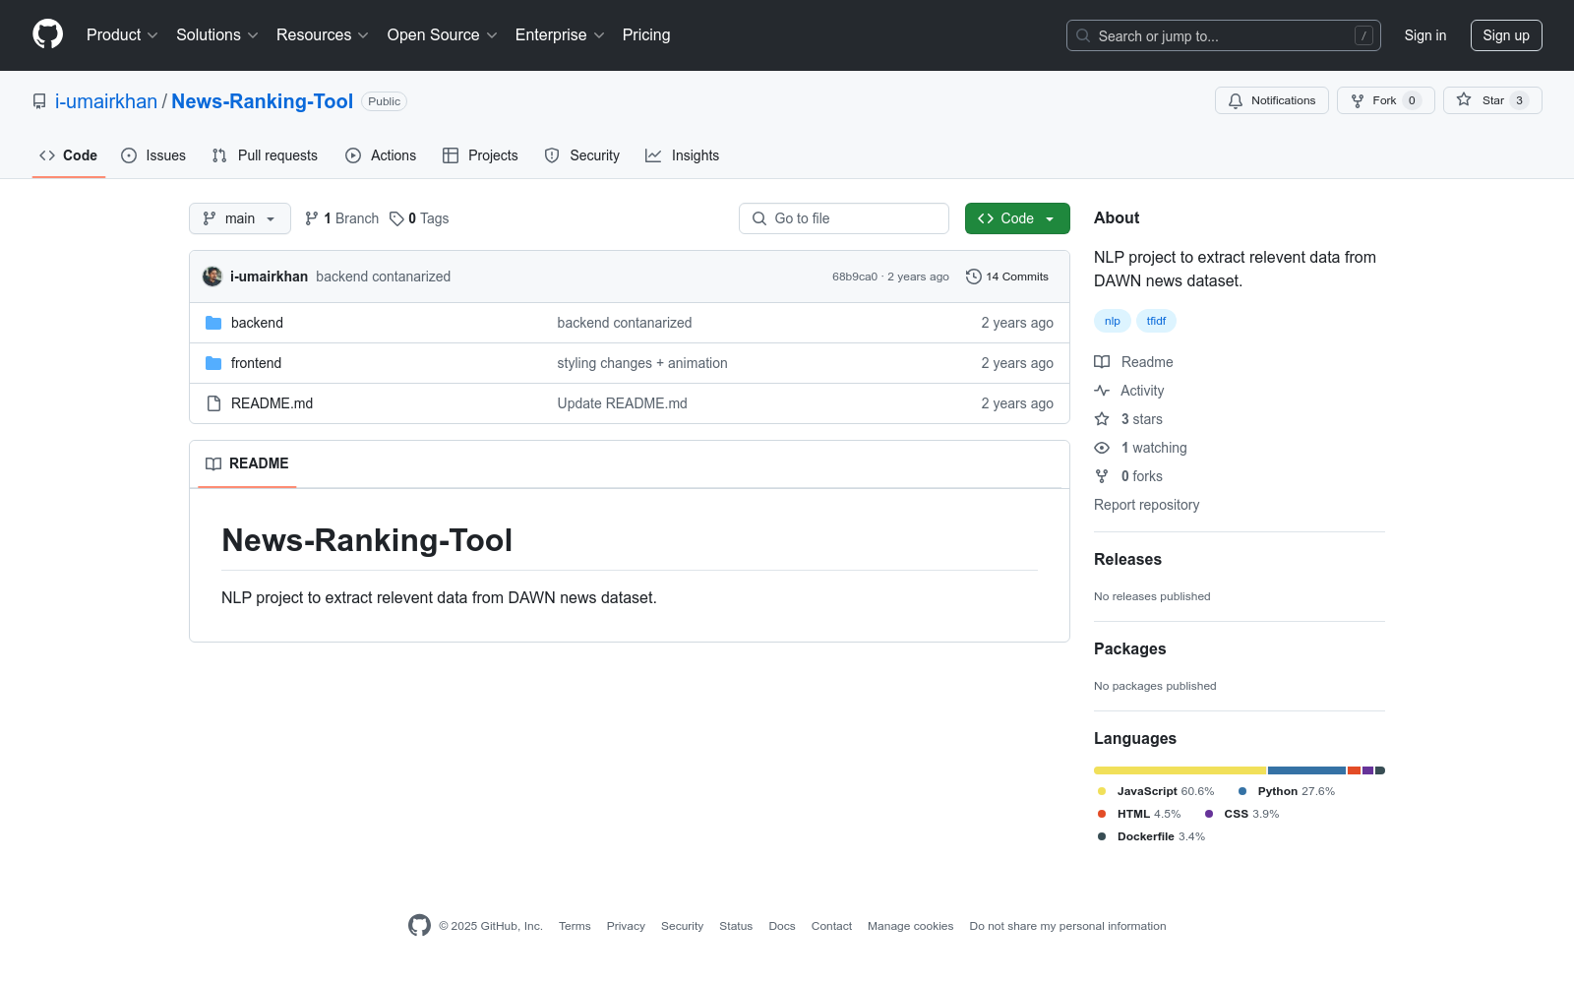Open the main branch selector dropdown
The height and width of the screenshot is (984, 1574).
pyautogui.click(x=240, y=218)
